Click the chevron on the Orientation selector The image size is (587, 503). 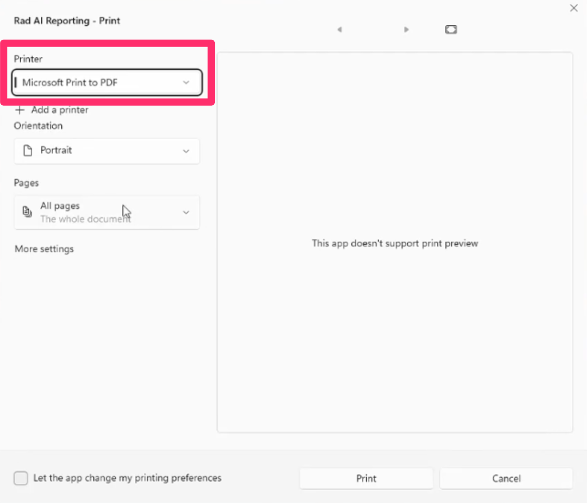pyautogui.click(x=186, y=151)
